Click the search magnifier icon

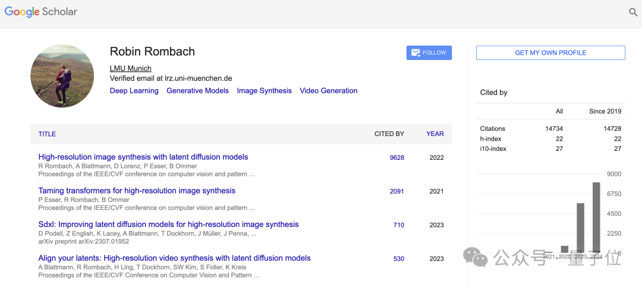point(633,12)
